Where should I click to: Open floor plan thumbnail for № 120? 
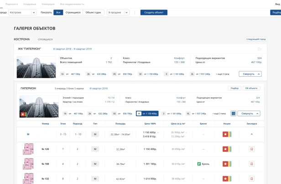pyautogui.click(x=28, y=149)
